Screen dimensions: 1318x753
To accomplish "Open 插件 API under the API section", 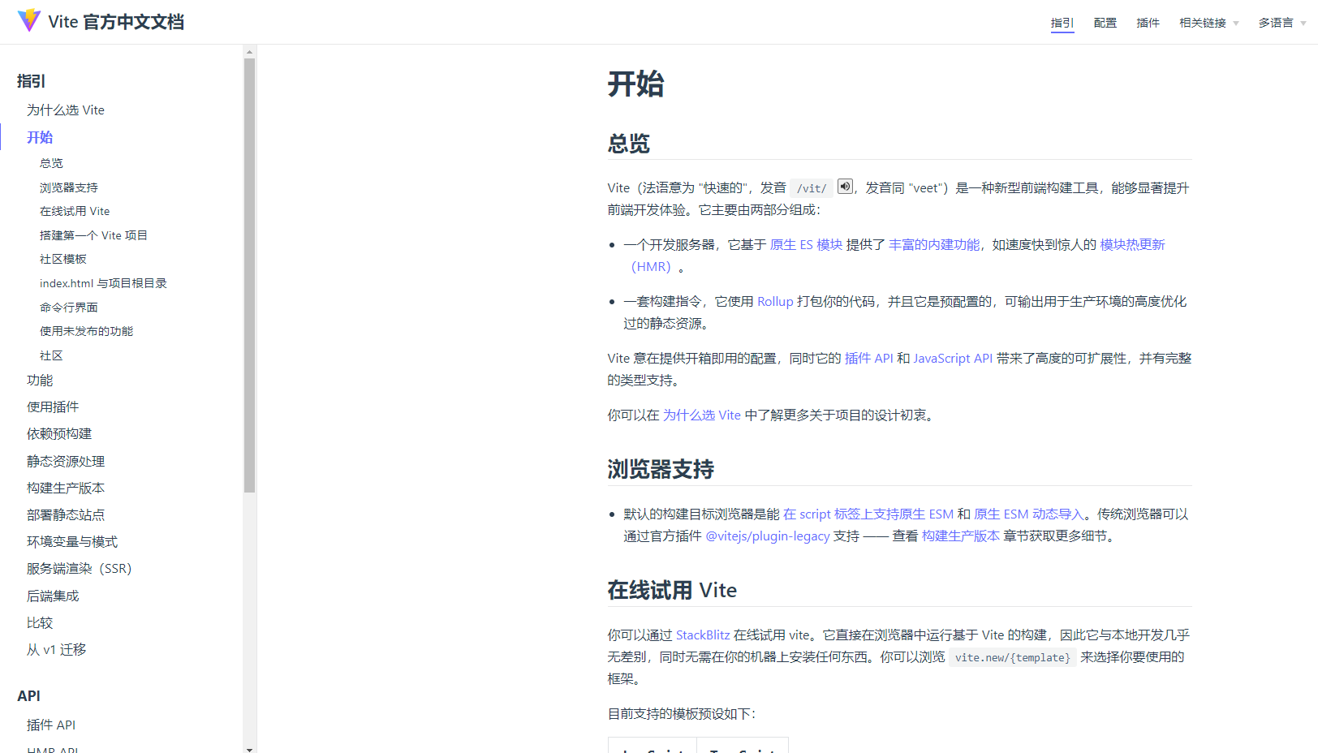I will click(x=51, y=725).
